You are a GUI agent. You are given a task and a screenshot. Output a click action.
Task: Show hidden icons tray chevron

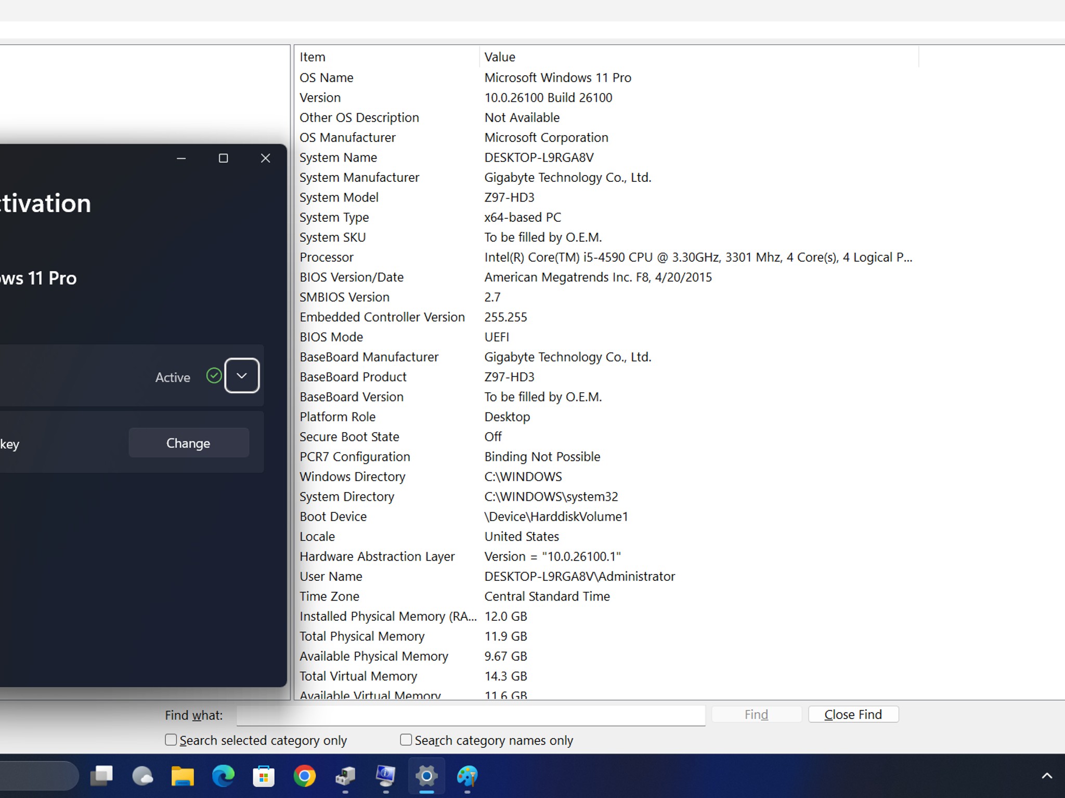(x=1047, y=776)
